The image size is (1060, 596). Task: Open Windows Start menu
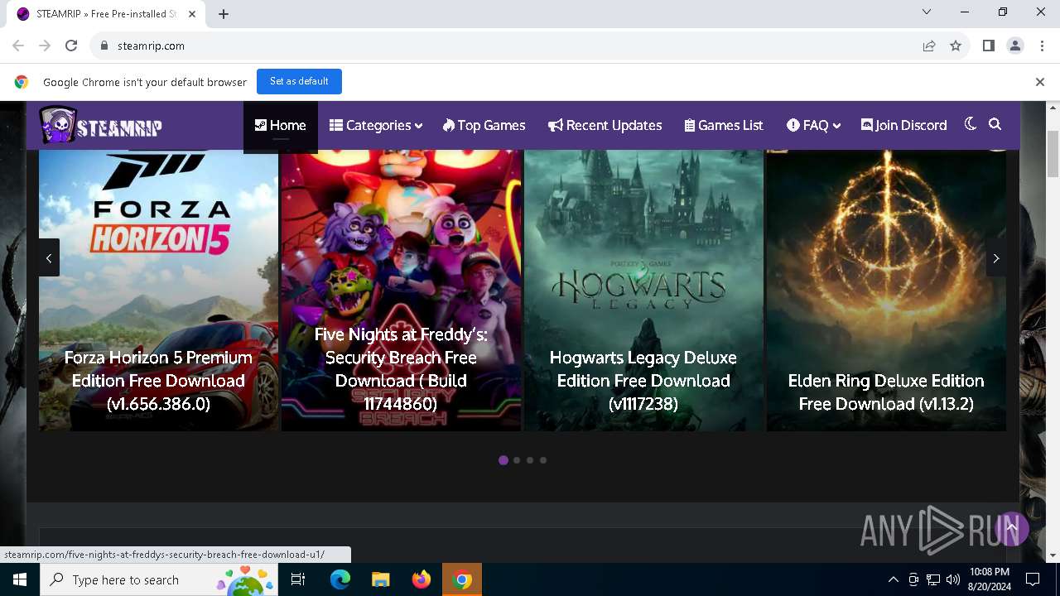pyautogui.click(x=20, y=579)
